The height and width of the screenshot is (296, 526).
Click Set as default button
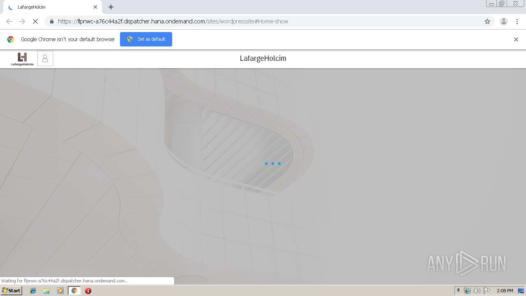pyautogui.click(x=146, y=39)
